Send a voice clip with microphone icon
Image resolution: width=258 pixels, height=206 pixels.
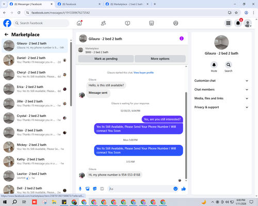point(80,189)
